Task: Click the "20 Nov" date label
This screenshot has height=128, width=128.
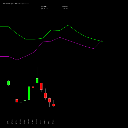Action: (12, 122)
